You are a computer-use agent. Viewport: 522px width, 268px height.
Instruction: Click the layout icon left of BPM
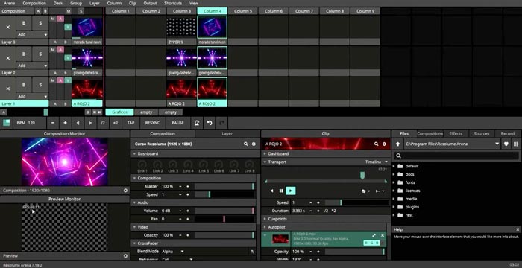(6, 123)
